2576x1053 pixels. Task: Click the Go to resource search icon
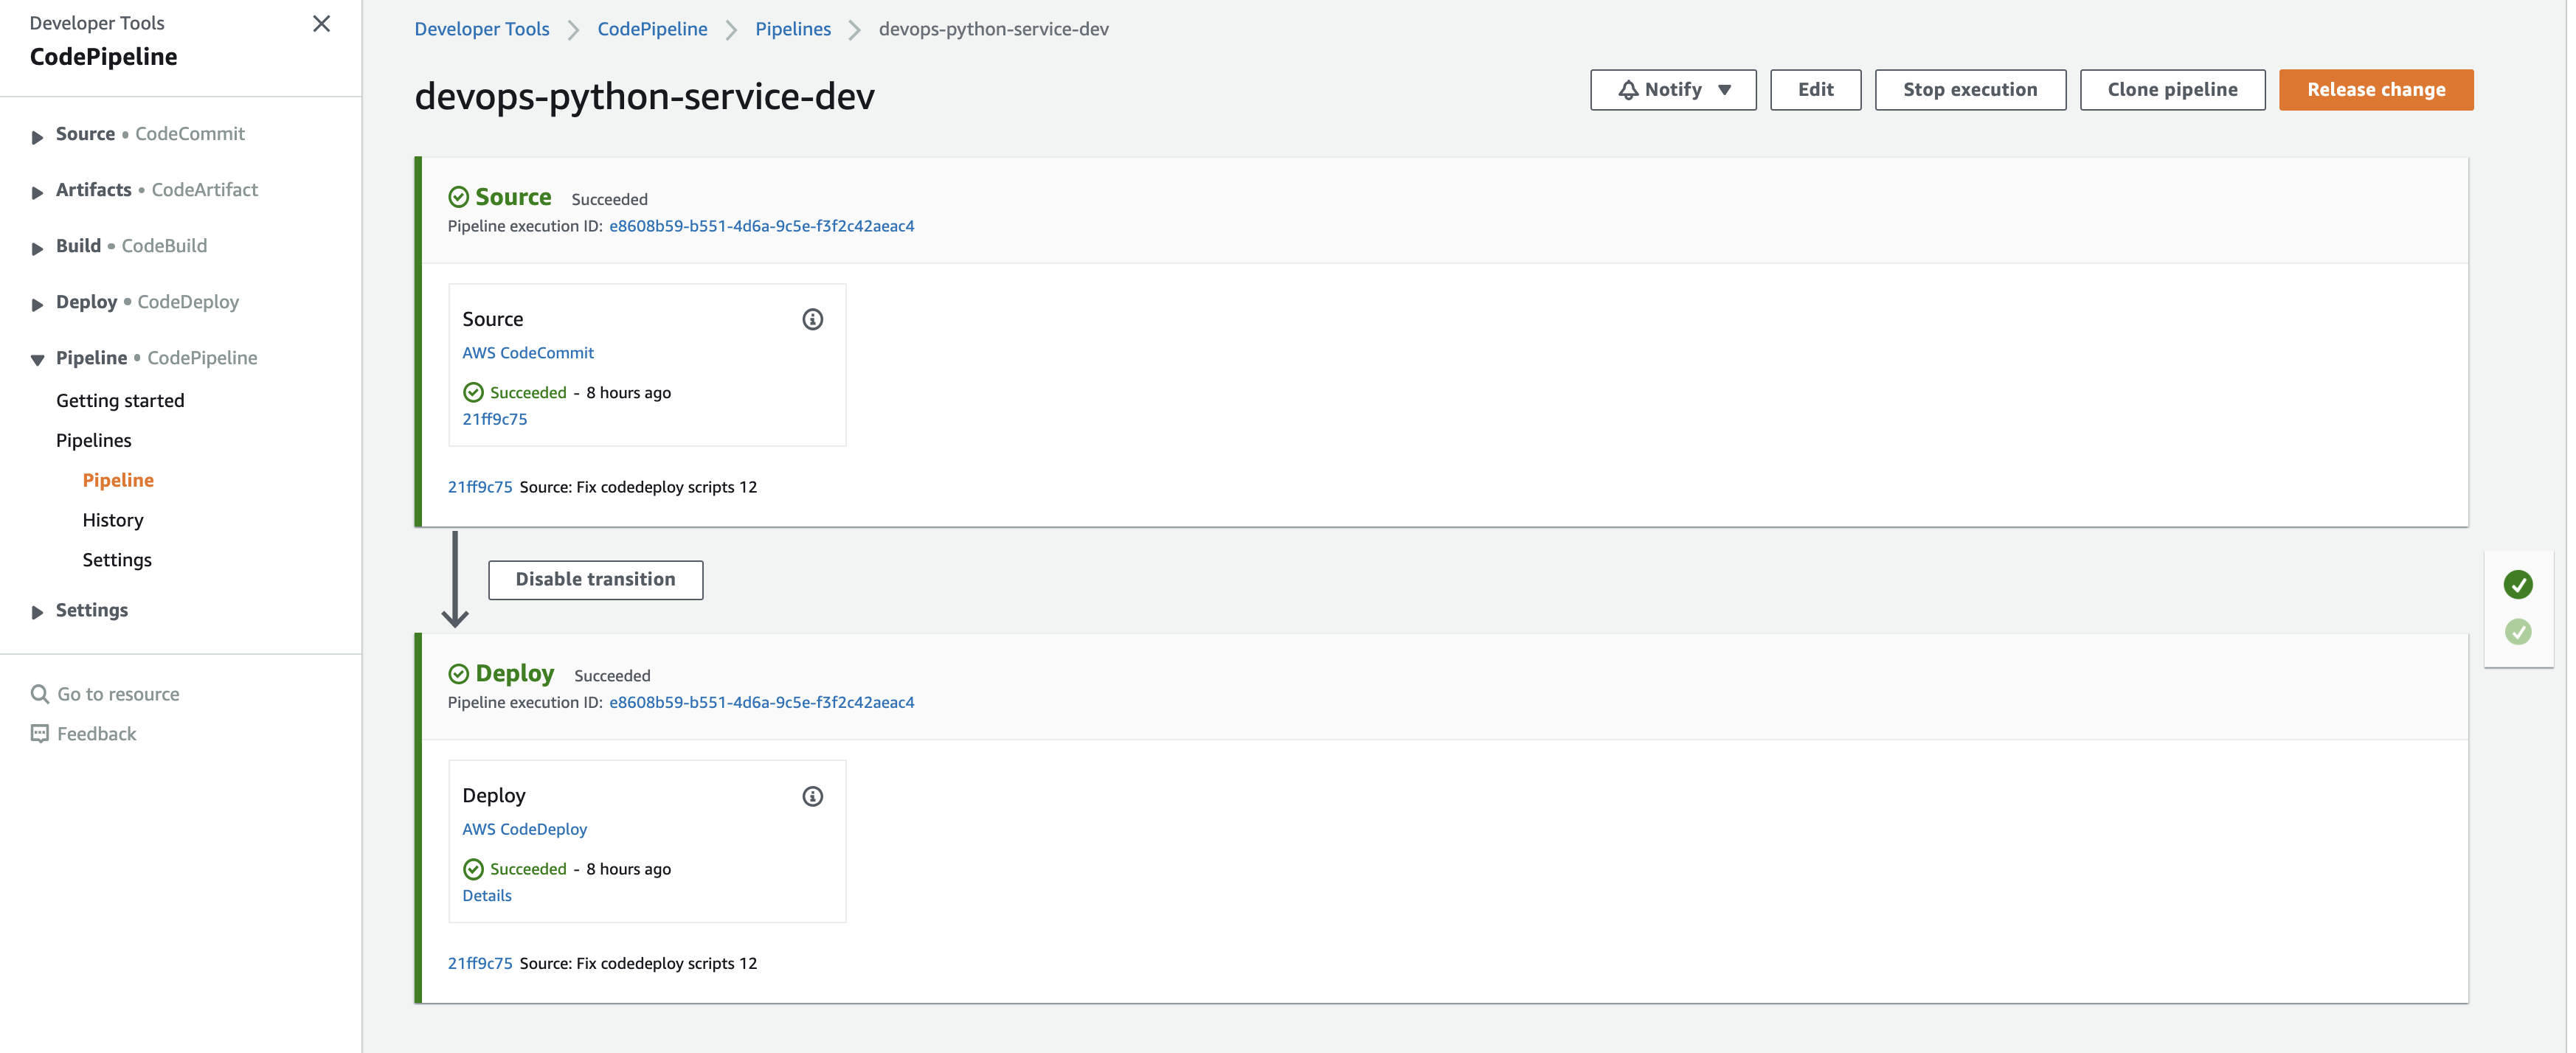40,694
